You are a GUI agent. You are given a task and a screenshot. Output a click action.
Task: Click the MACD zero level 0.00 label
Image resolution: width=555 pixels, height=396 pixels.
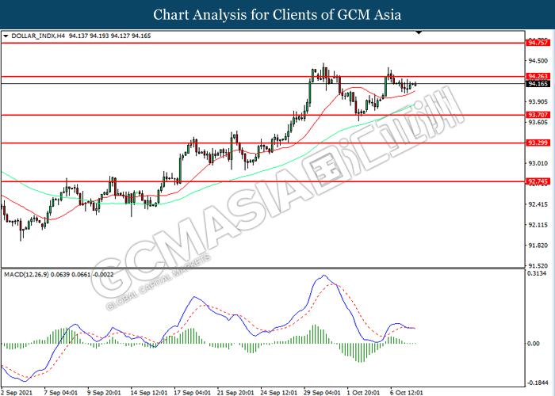(x=534, y=344)
